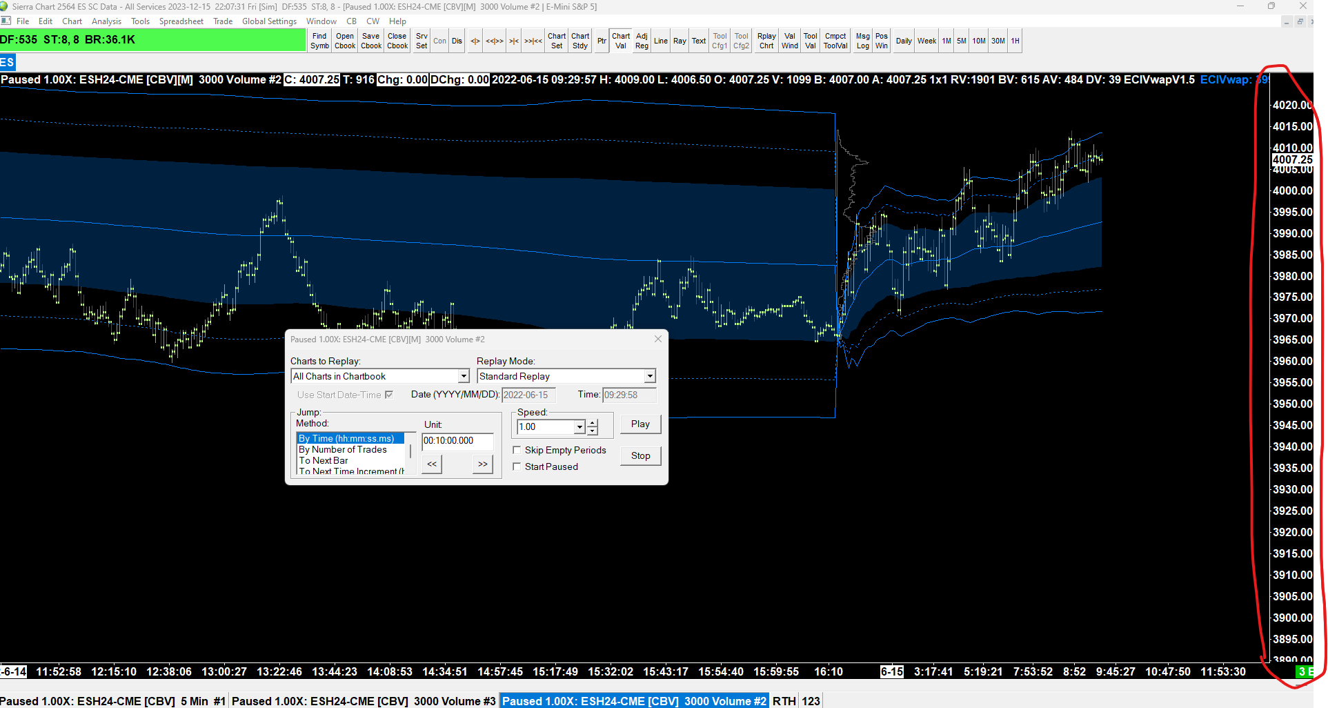Screen dimensions: 1328x708
Task: Open Chartbook via the toolbar
Action: pos(345,41)
